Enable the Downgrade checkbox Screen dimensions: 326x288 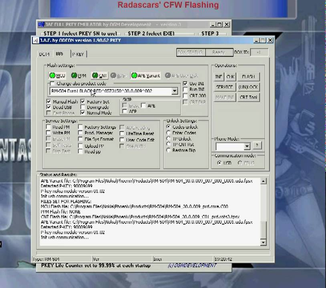tap(83, 107)
